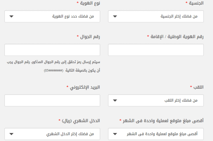Click the mobile format hint text (05########)
213x141 pixels.
pyautogui.click(x=54, y=70)
